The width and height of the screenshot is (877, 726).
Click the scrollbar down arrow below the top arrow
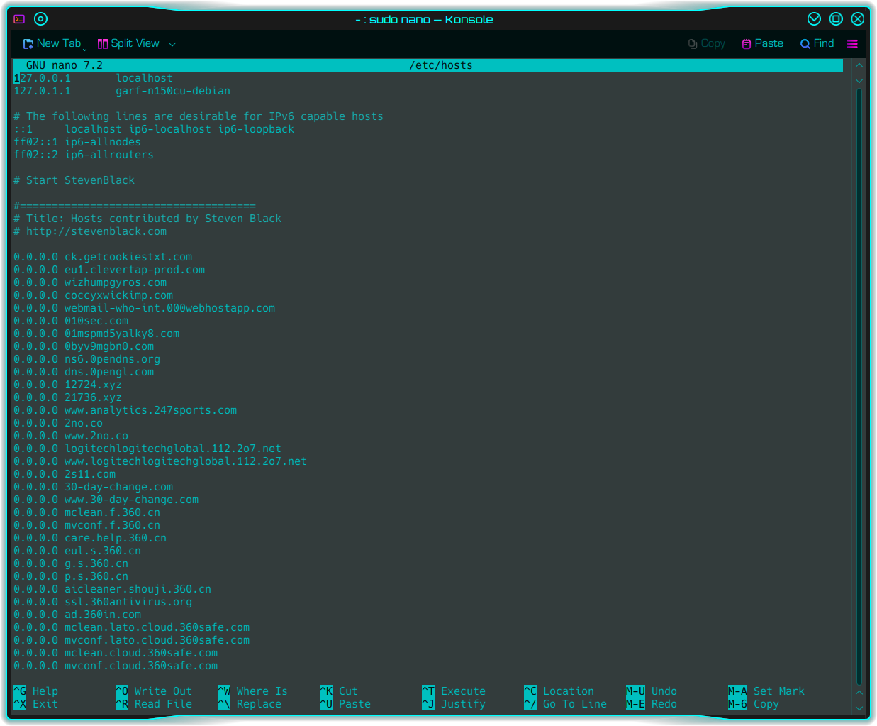859,80
